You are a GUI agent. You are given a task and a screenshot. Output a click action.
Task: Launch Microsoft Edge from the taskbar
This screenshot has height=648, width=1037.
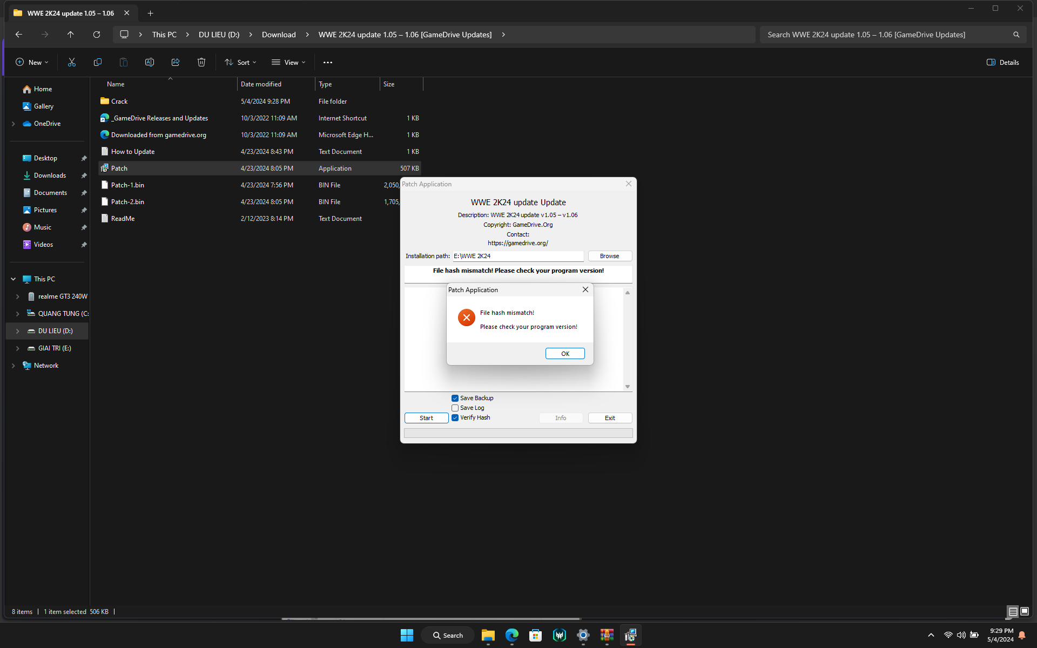pyautogui.click(x=512, y=635)
